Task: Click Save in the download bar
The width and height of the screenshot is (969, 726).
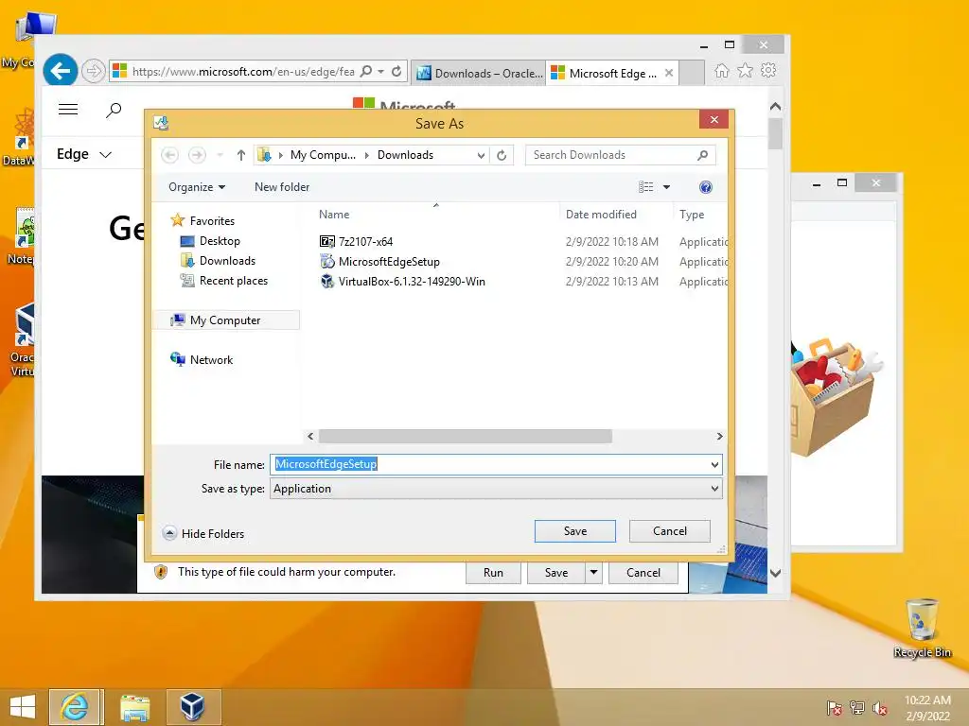Action: click(556, 572)
